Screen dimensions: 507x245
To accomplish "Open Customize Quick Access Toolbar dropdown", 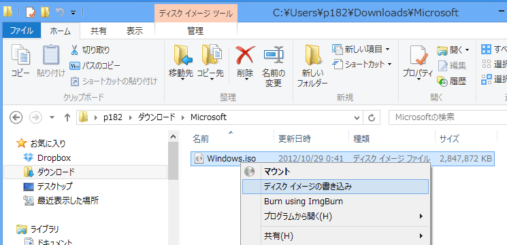I will click(x=73, y=13).
